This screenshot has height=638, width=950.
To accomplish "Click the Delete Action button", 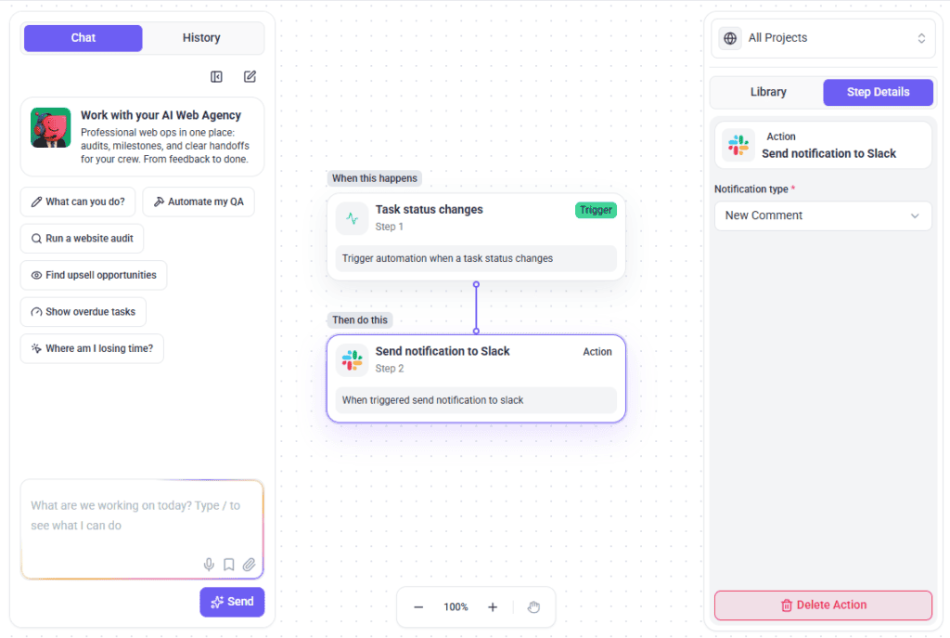I will 823,605.
